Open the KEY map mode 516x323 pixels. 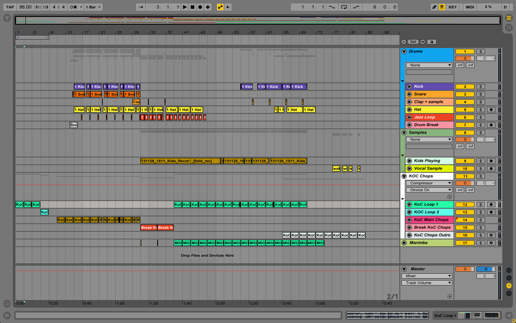click(x=452, y=7)
